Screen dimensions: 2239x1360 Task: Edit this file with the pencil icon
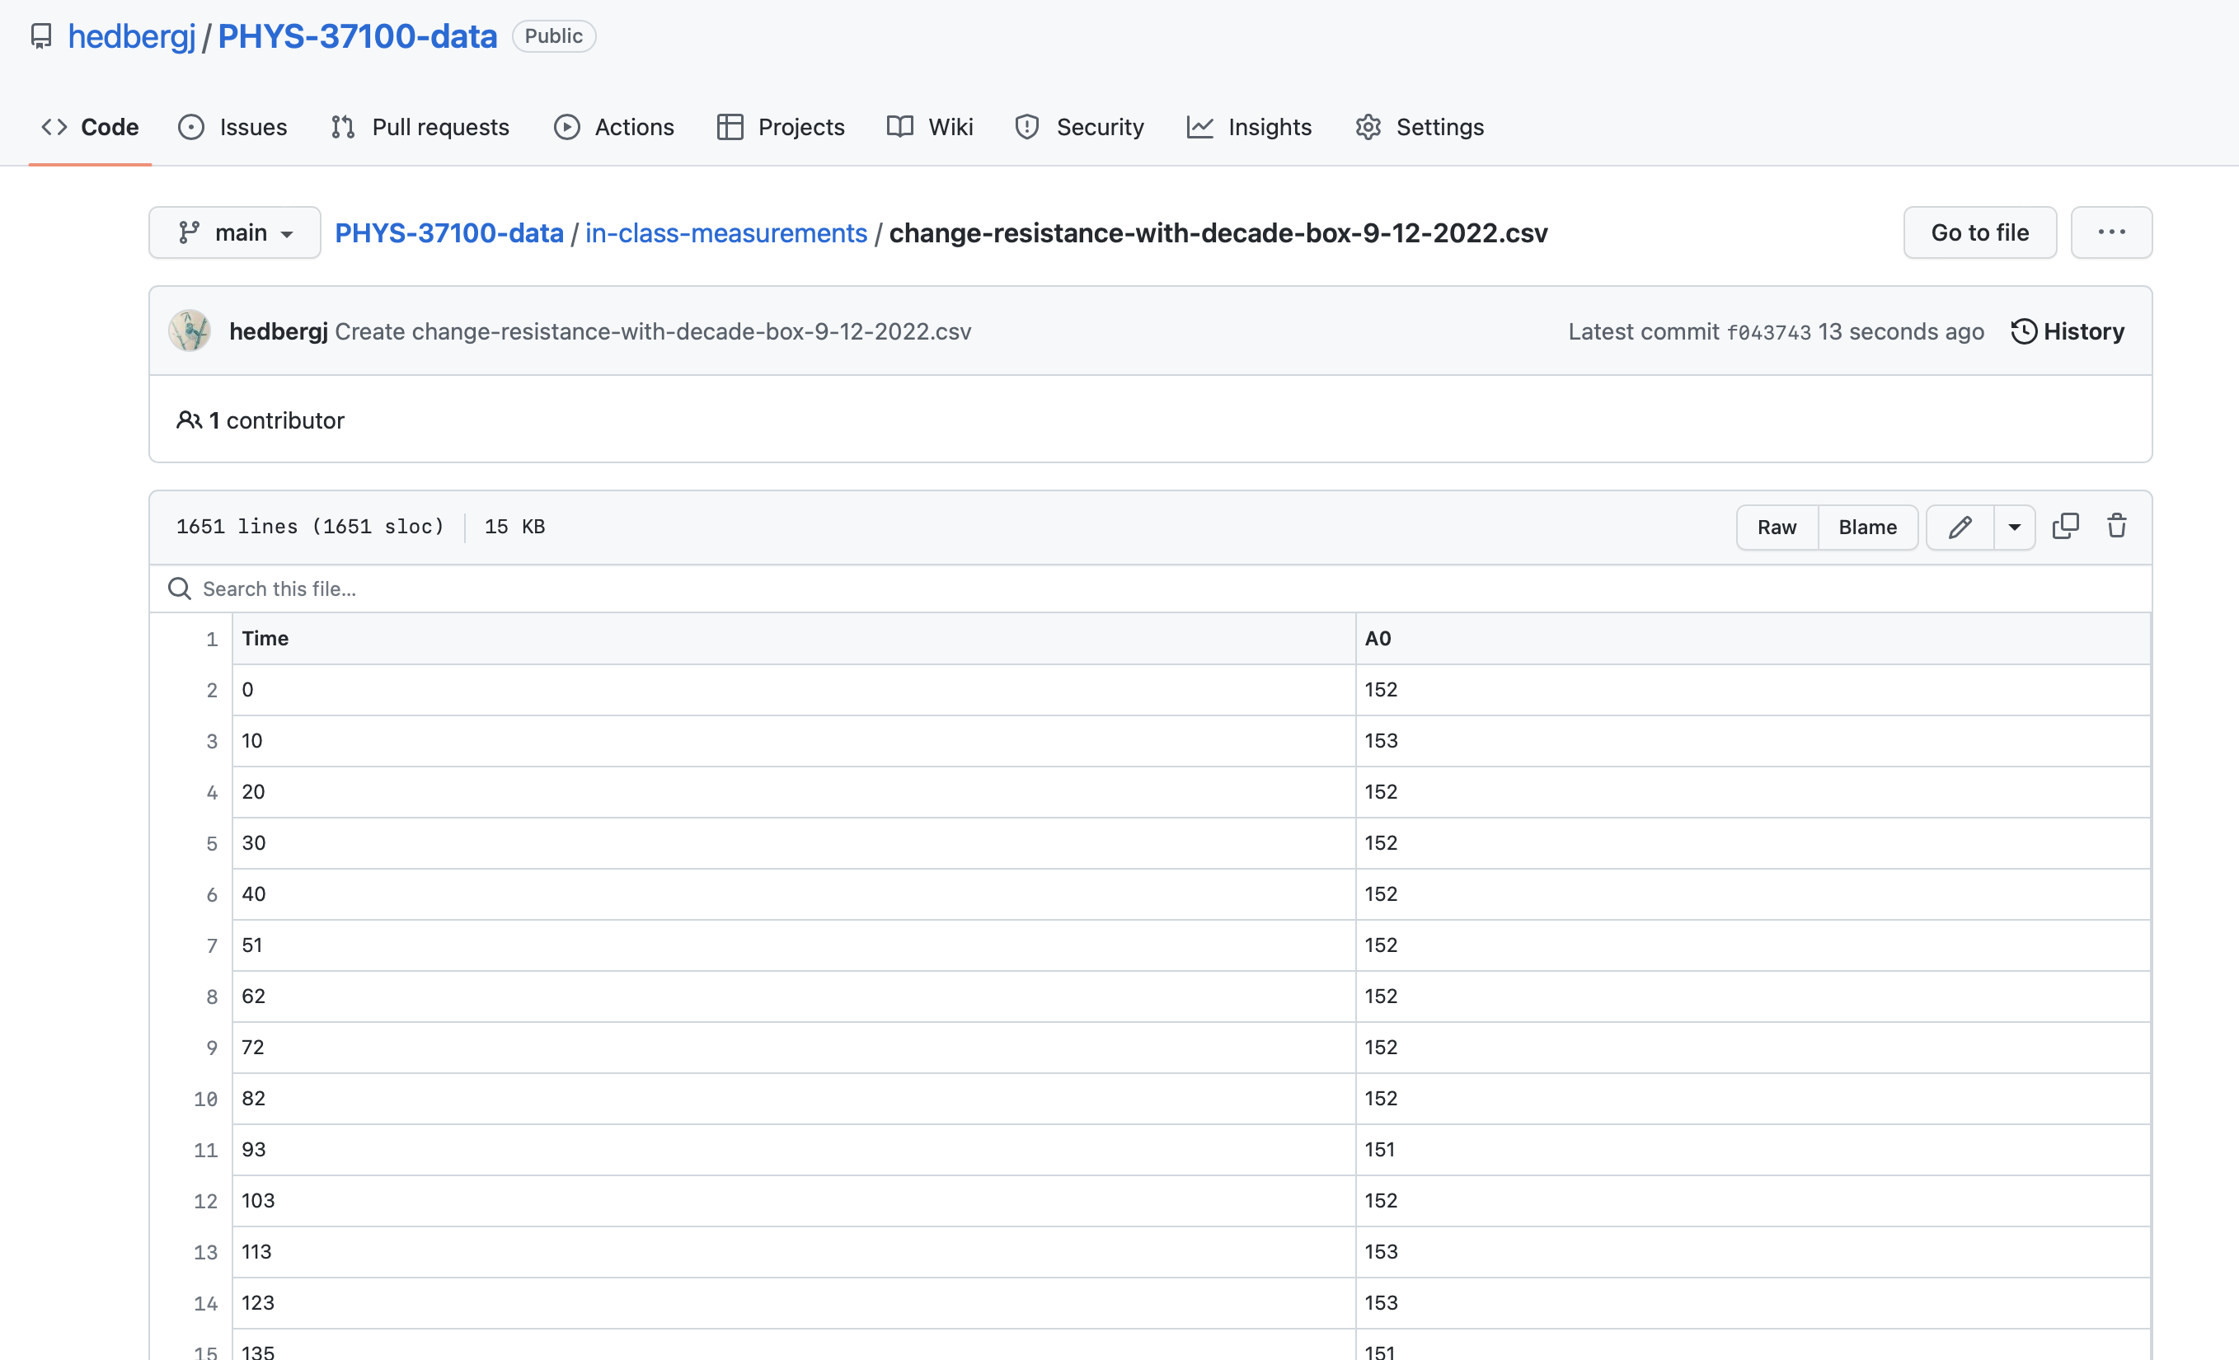(1960, 527)
